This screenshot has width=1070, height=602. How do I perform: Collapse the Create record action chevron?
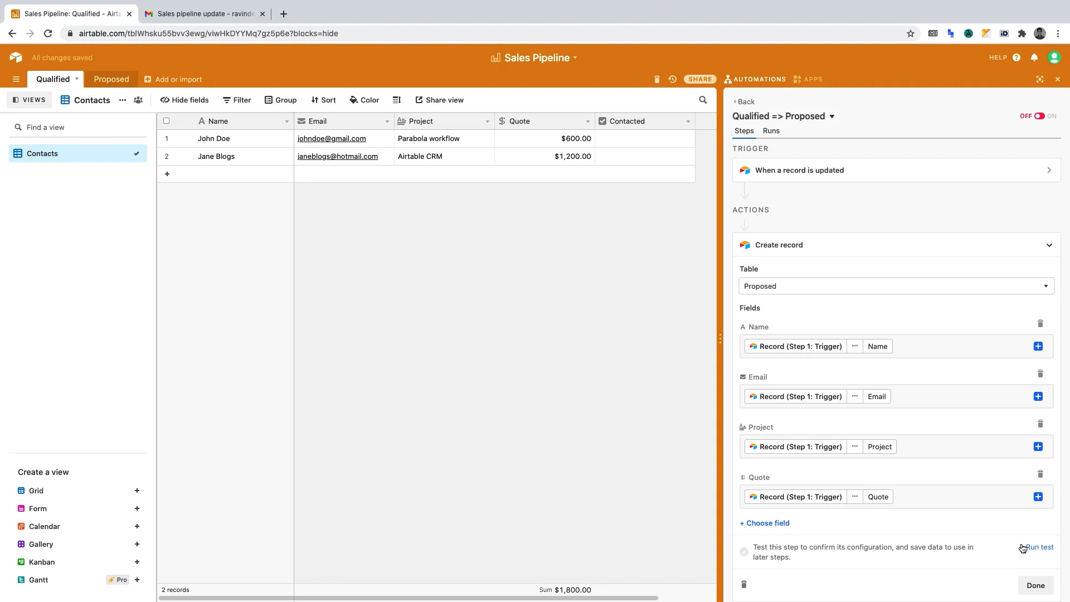click(x=1049, y=245)
